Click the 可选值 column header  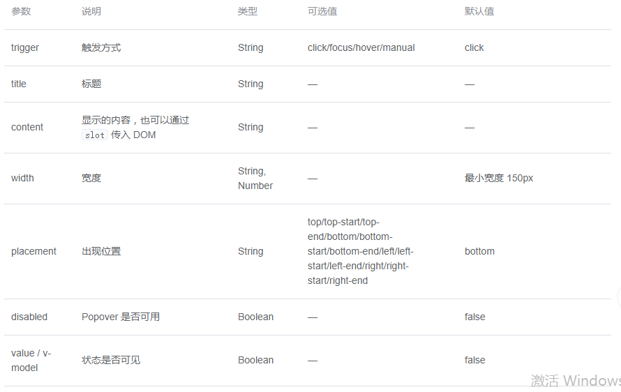point(322,11)
